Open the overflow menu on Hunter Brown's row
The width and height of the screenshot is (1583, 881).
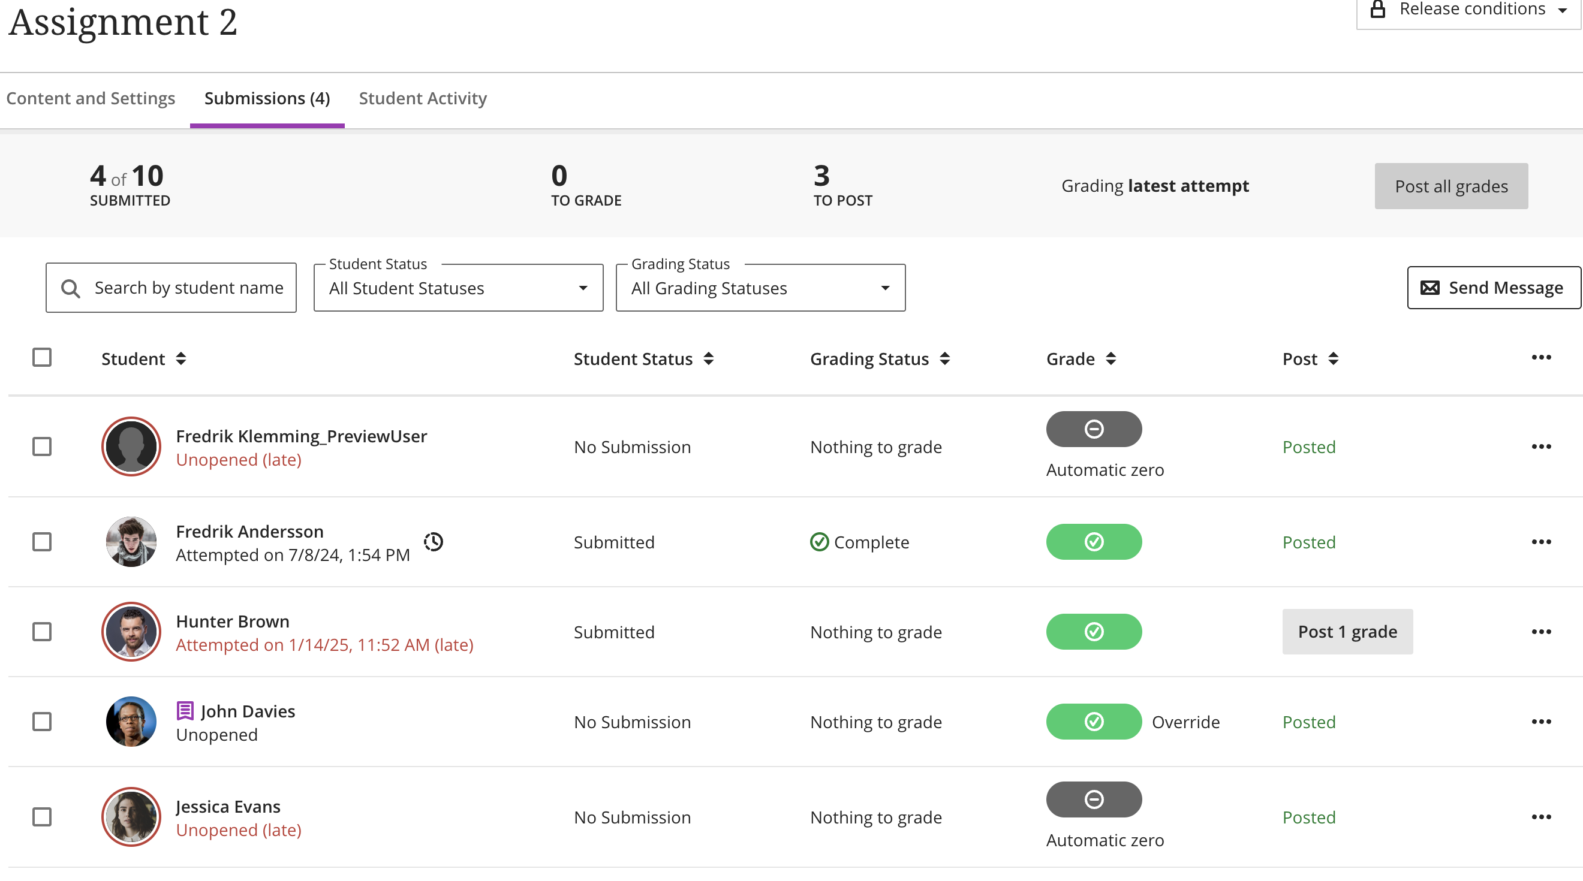pyautogui.click(x=1542, y=631)
